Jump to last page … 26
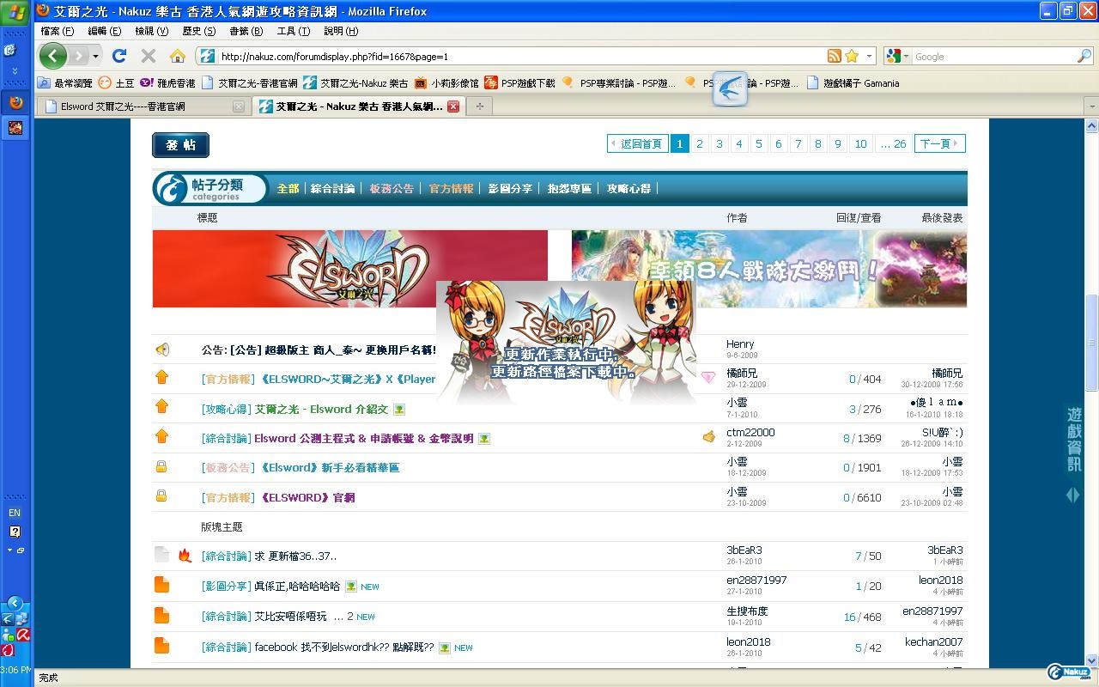 pos(893,143)
